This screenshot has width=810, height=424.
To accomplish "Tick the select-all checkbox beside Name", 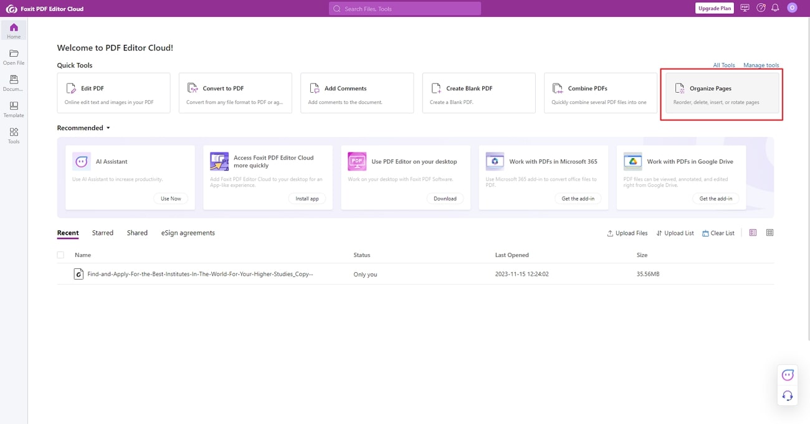I will (60, 255).
